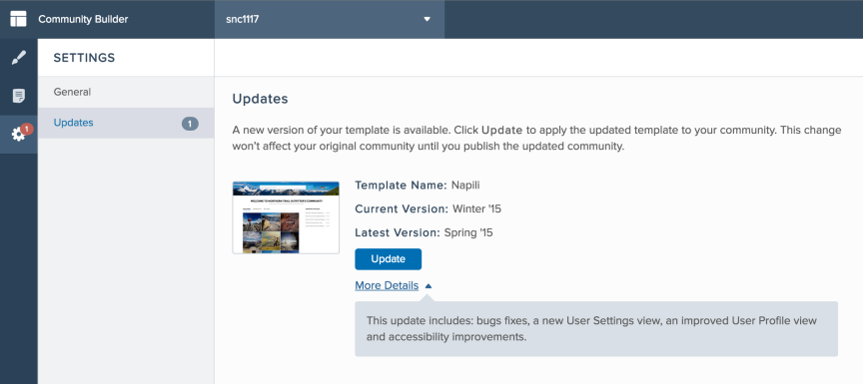Screen dimensions: 863x384
Task: Click the Napili template preview thumbnail
Action: pos(286,217)
